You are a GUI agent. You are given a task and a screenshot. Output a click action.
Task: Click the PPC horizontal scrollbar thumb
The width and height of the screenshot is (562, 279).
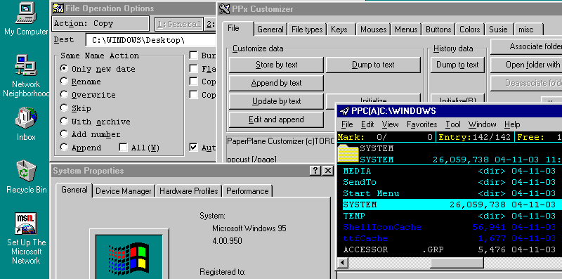click(x=457, y=263)
